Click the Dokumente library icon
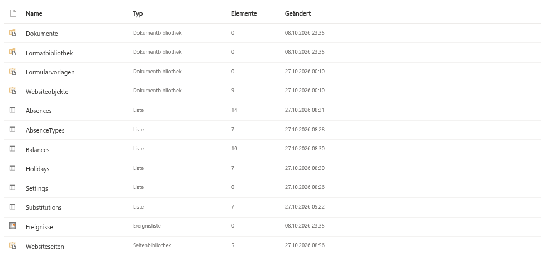Image resolution: width=541 pixels, height=260 pixels. (12, 33)
